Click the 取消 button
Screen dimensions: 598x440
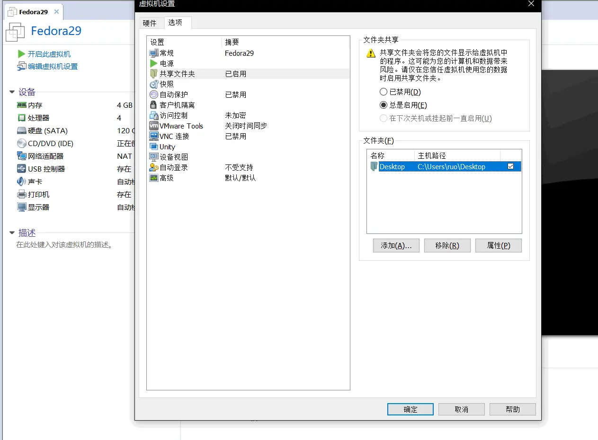pos(462,409)
